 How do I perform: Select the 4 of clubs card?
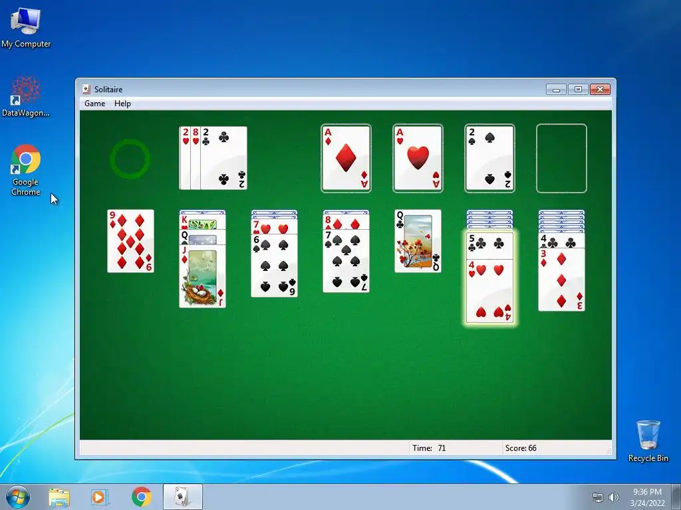561,241
